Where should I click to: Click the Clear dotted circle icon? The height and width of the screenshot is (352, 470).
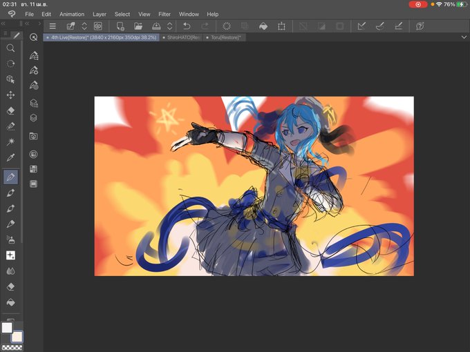pyautogui.click(x=227, y=26)
